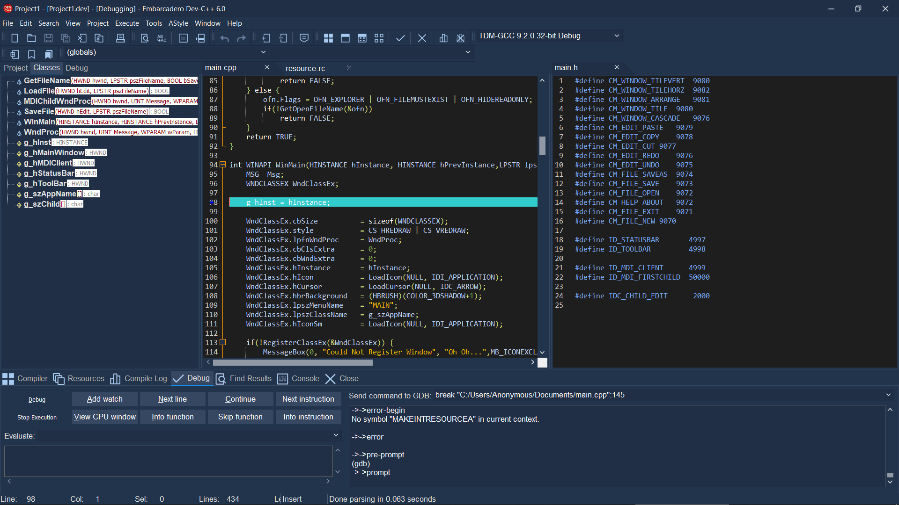Screen dimensions: 899x505
Task: Click the Open file folder icon
Action: (31, 38)
